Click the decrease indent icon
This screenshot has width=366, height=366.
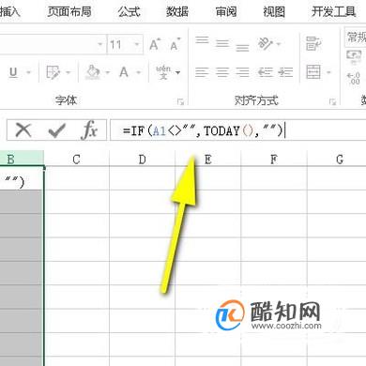265,72
